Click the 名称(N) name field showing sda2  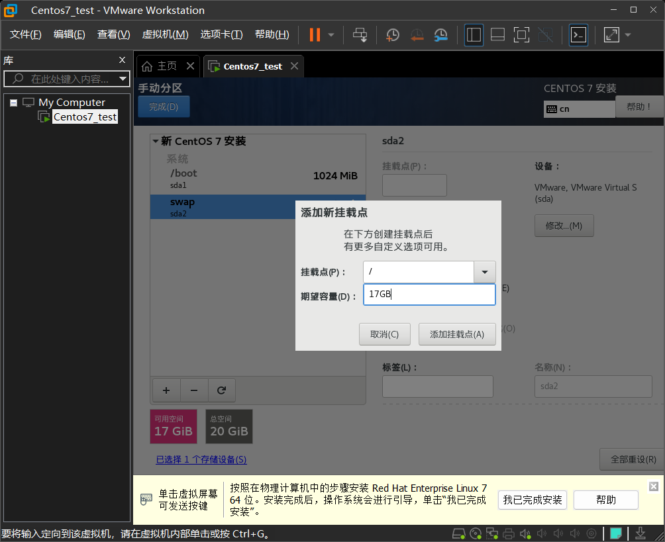593,386
